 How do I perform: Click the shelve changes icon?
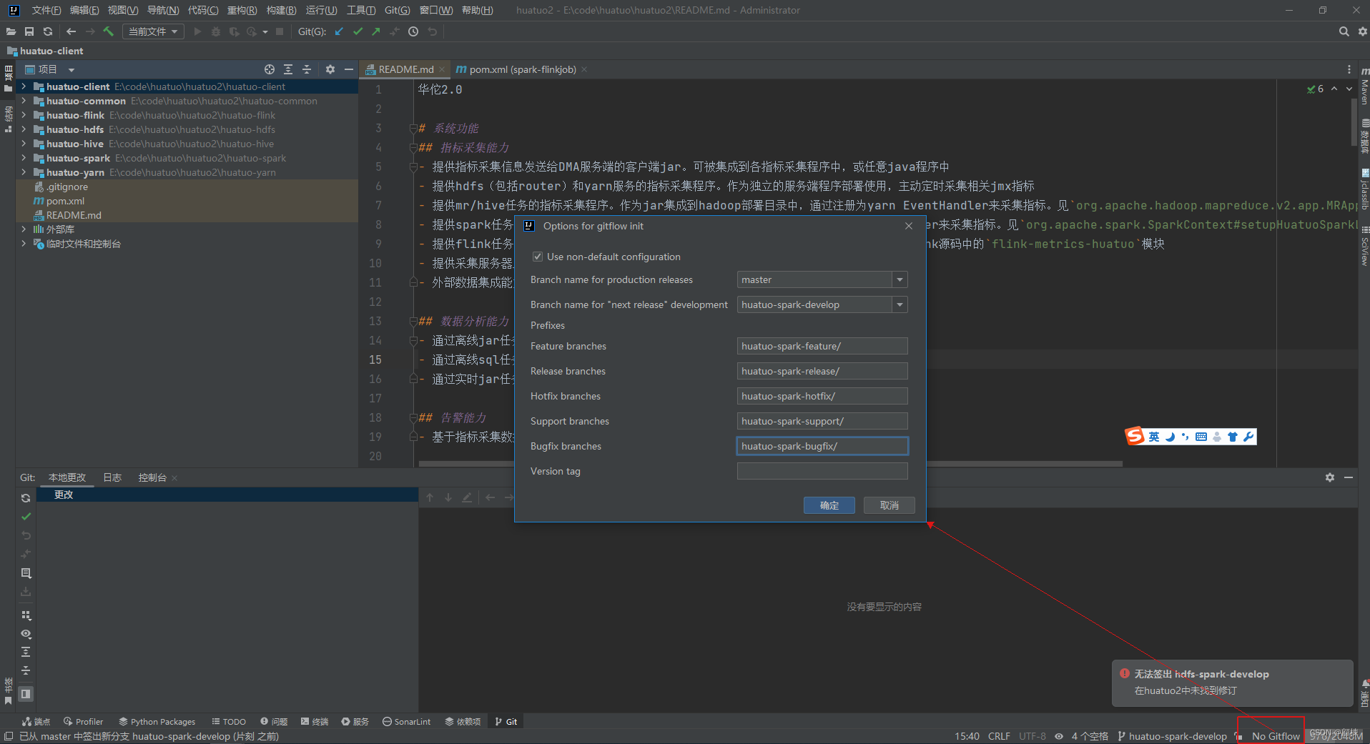coord(26,592)
